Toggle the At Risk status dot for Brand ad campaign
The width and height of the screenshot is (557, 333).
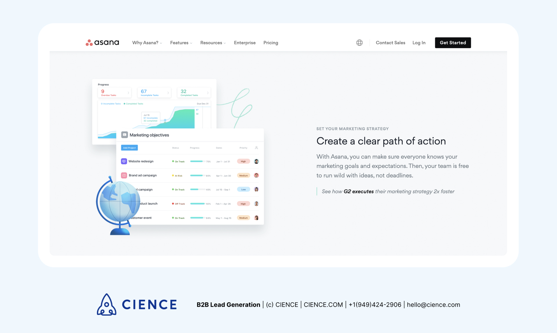[173, 175]
